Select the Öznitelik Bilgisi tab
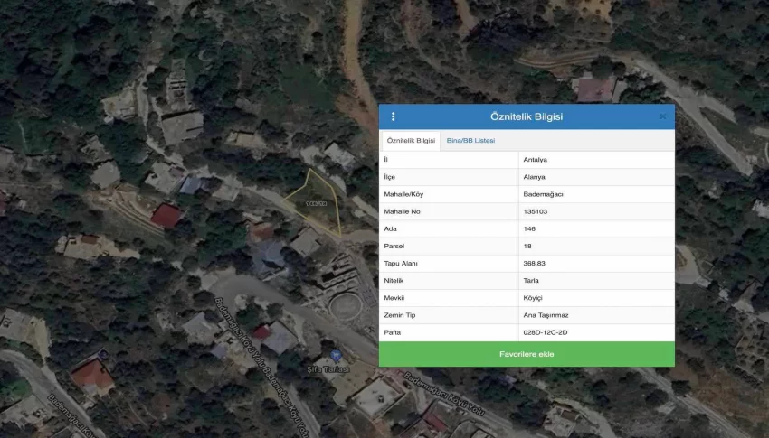Screen dimensions: 769x438 pos(411,141)
